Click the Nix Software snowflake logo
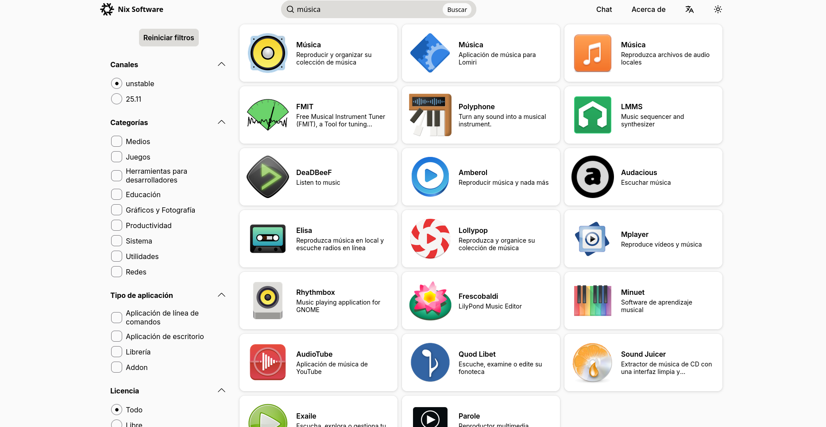 107,9
